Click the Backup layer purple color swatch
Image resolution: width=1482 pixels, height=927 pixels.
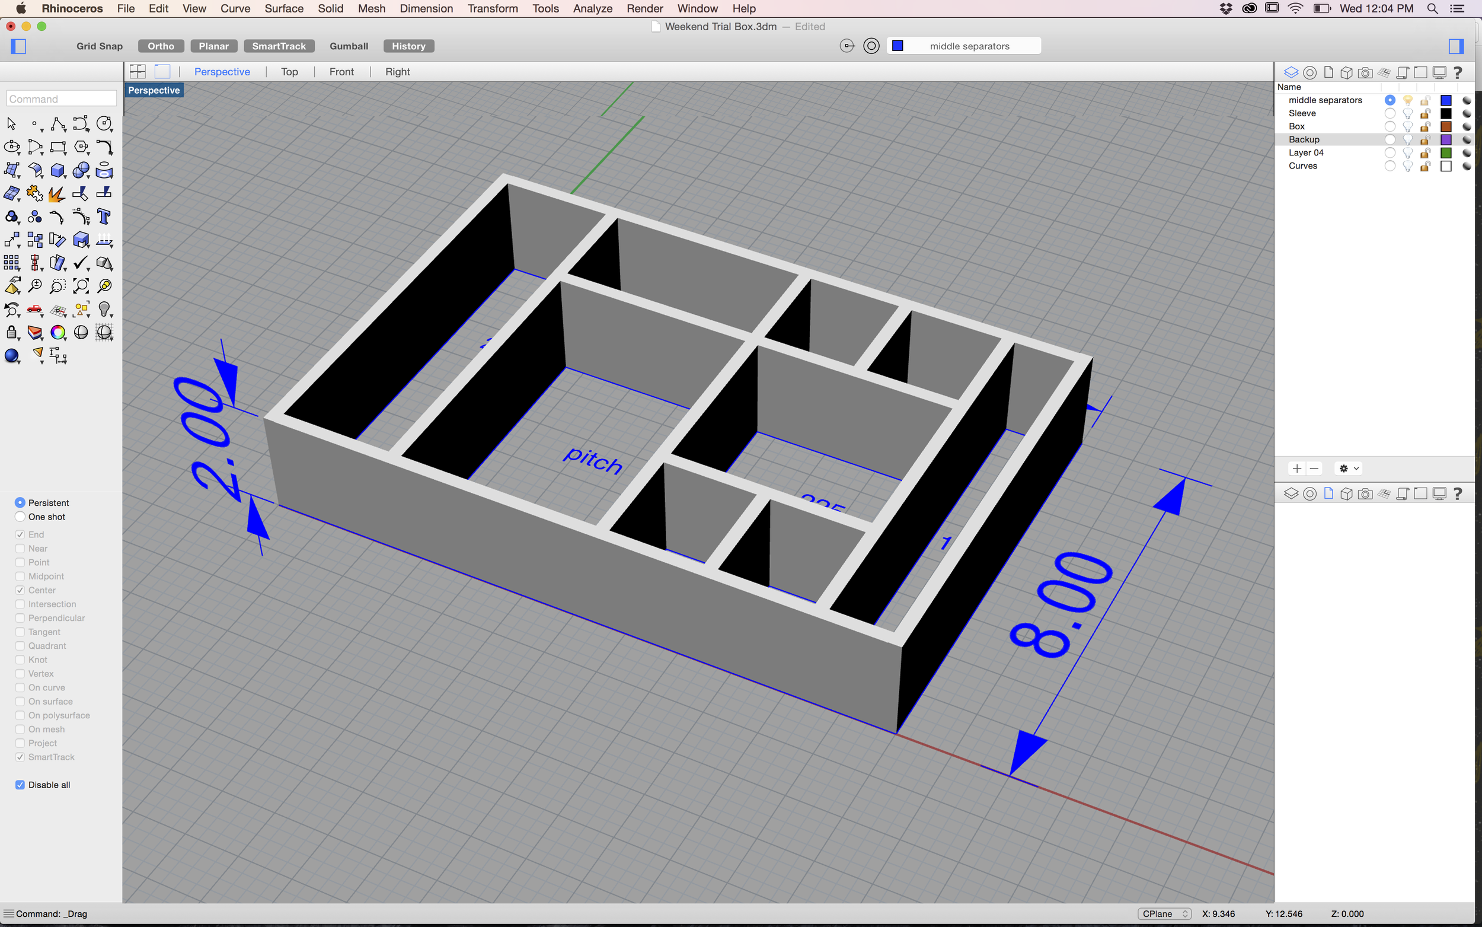[1446, 140]
